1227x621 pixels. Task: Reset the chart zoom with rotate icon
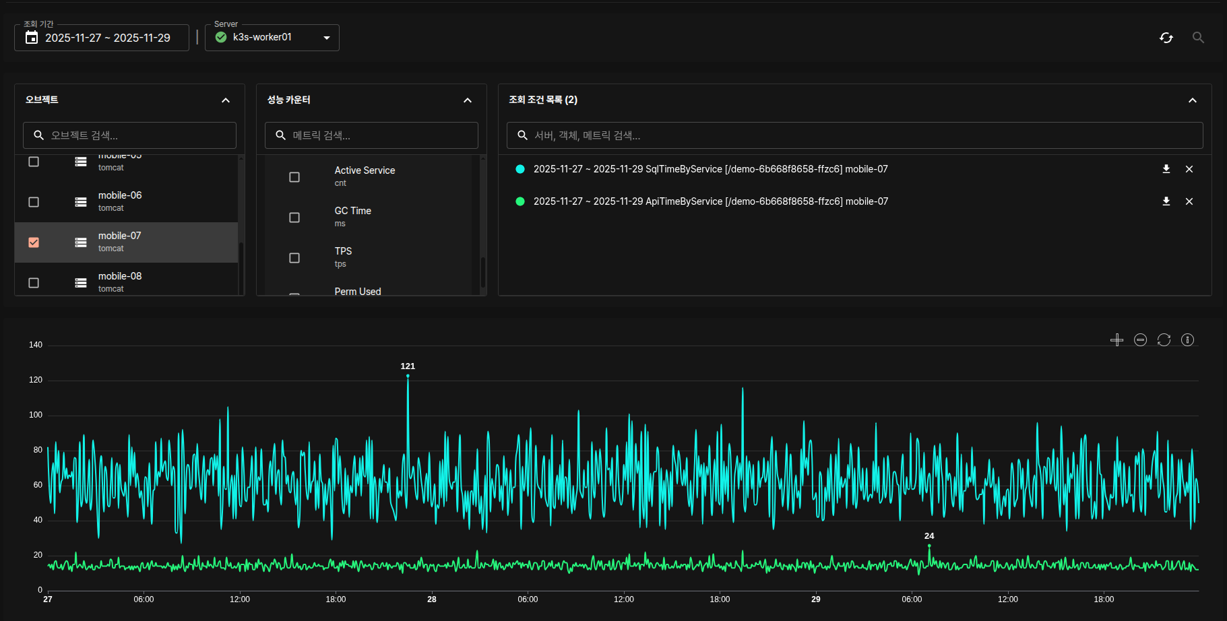pos(1164,340)
